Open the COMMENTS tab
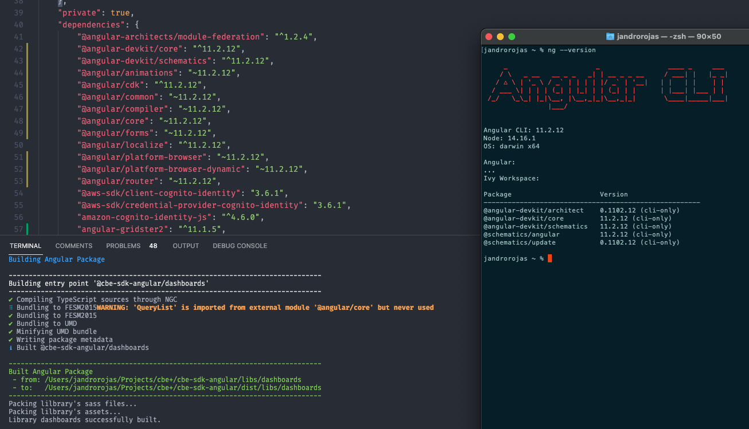This screenshot has width=749, height=429. pyautogui.click(x=73, y=246)
